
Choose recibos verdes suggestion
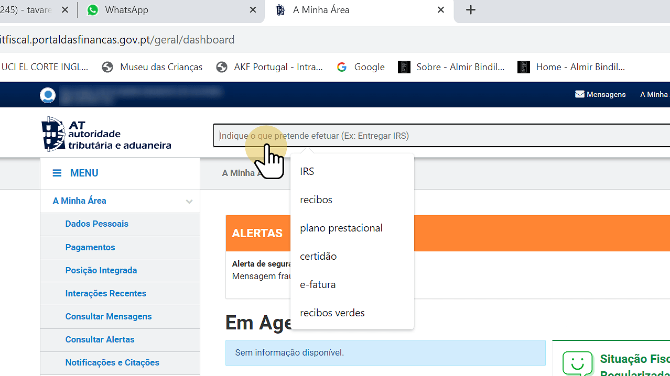click(x=332, y=313)
